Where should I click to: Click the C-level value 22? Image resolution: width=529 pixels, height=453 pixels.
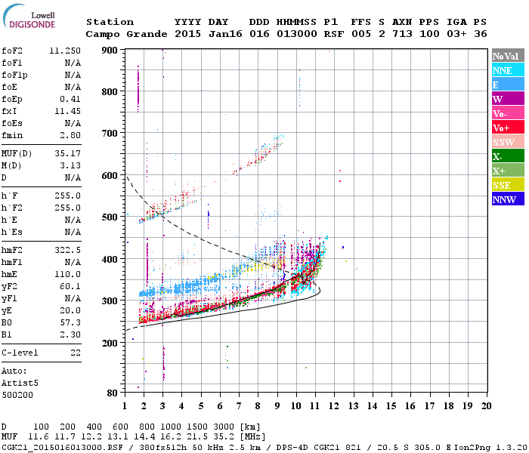click(76, 353)
